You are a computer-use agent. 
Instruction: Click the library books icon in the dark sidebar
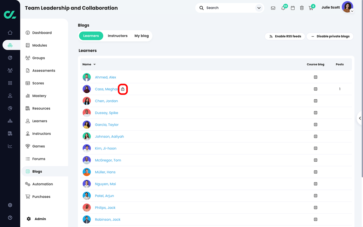click(x=10, y=133)
